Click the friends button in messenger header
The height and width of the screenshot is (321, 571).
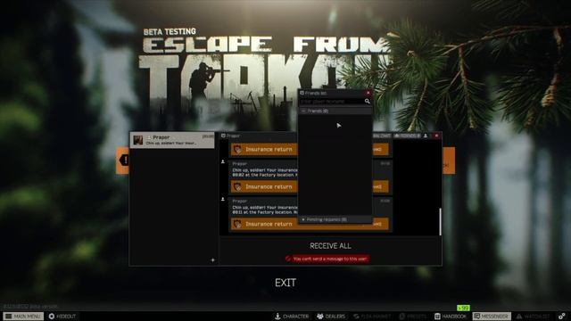(407, 136)
